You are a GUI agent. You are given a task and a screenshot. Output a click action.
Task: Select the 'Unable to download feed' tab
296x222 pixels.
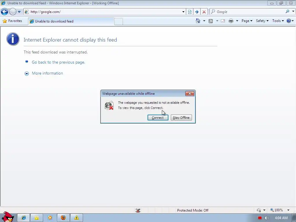tap(71, 21)
